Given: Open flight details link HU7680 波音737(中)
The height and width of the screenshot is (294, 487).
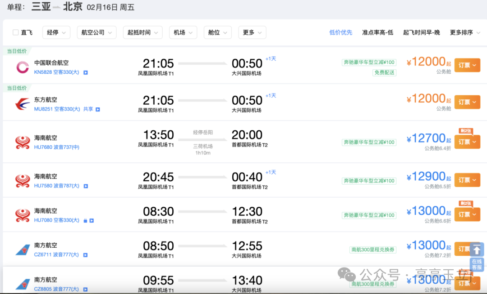Looking at the screenshot, I should tap(56, 147).
